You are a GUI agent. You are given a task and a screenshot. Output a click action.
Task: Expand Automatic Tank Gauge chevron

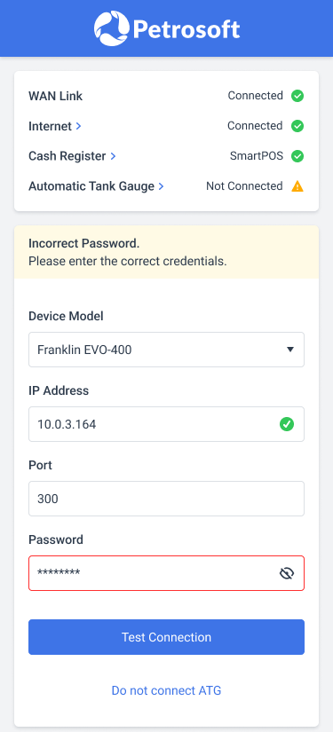tap(161, 186)
